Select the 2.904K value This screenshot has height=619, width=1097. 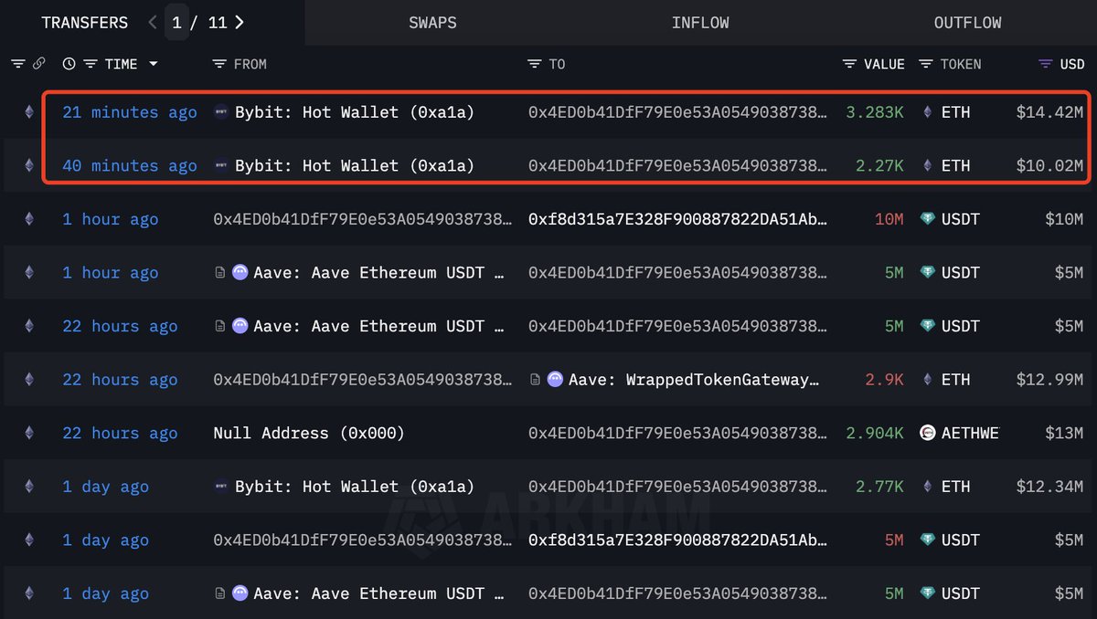pyautogui.click(x=875, y=433)
